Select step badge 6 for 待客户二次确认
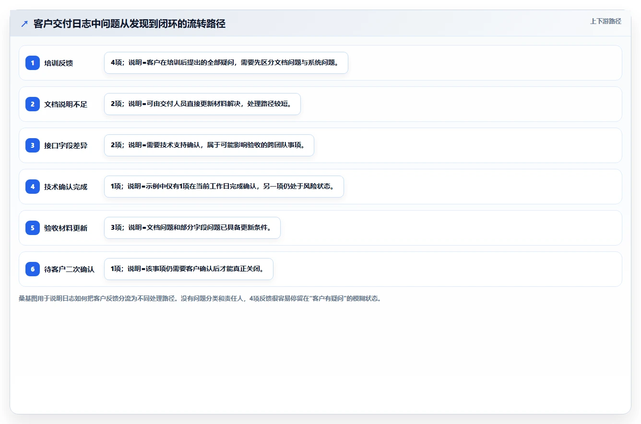 click(x=33, y=269)
